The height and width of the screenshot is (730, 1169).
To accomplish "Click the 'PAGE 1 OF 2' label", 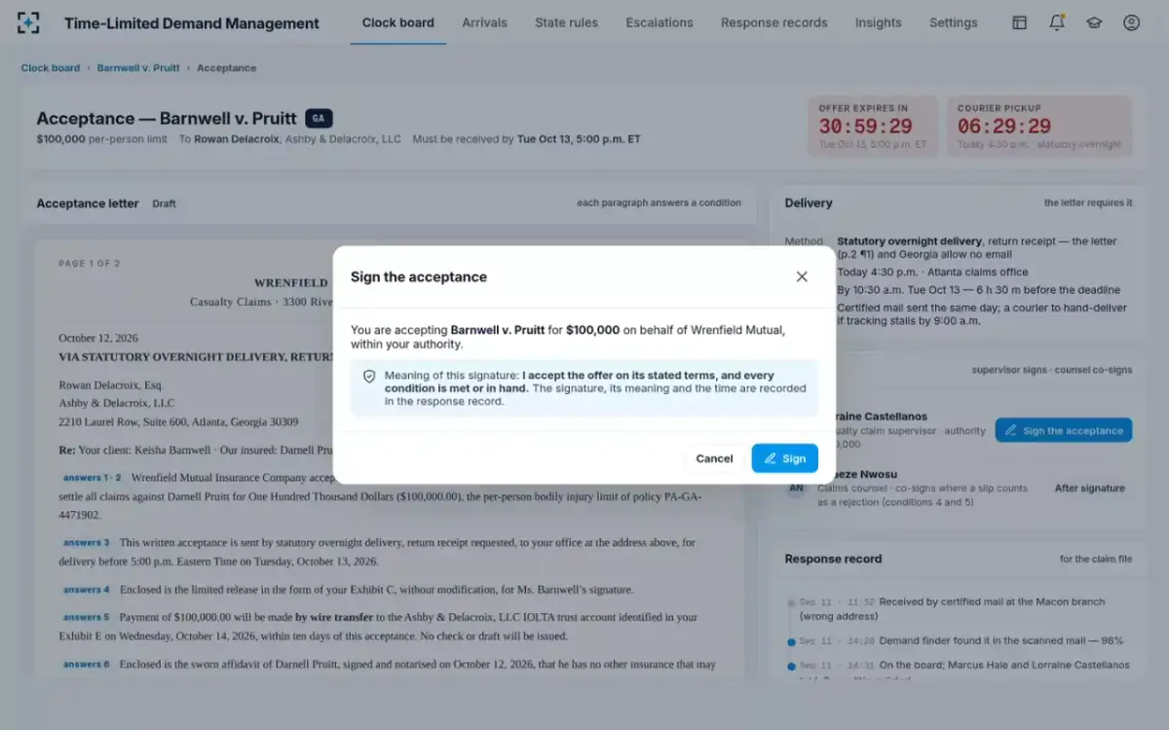I will (90, 264).
